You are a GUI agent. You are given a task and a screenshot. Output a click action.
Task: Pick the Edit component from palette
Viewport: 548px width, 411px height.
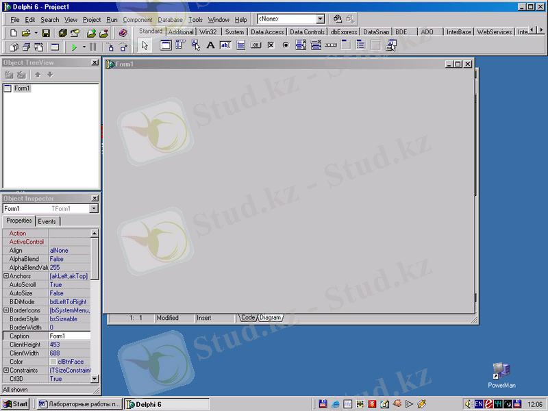225,46
